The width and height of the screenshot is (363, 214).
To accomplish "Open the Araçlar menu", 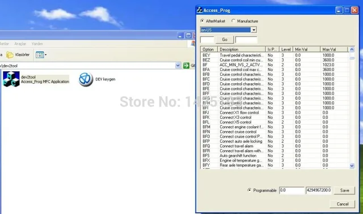I will (20, 44).
